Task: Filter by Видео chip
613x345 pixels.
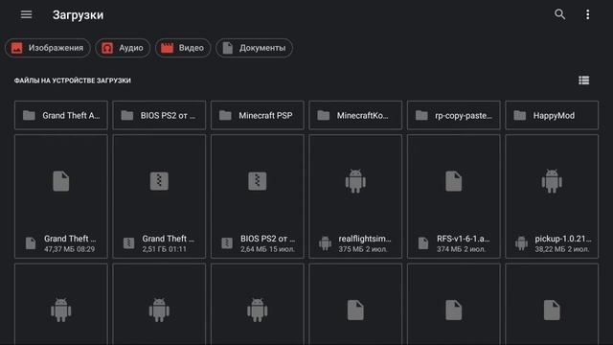Action: [x=183, y=48]
